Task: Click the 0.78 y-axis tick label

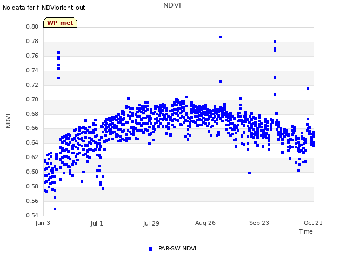Action: (x=32, y=41)
